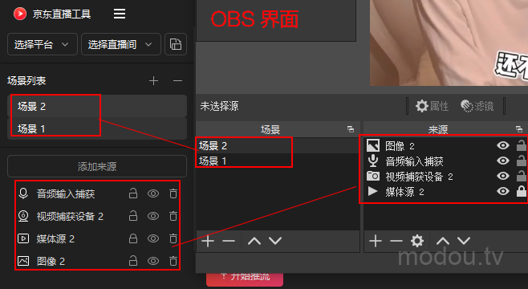Screen dimensions: 528x289
Task: Pop out the OBS 场景 dock
Action: pyautogui.click(x=351, y=129)
